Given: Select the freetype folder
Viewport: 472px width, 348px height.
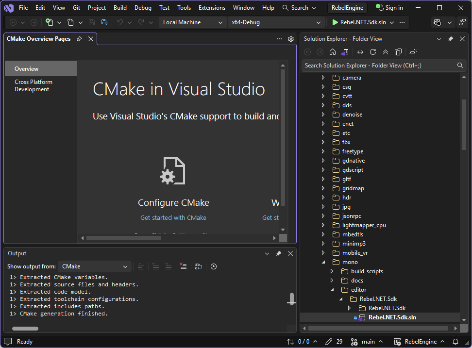Looking at the screenshot, I should (x=353, y=151).
